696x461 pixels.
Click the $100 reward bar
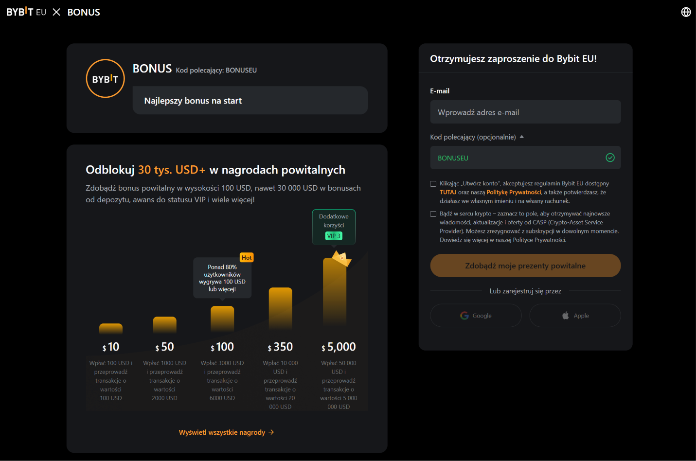[x=222, y=319]
